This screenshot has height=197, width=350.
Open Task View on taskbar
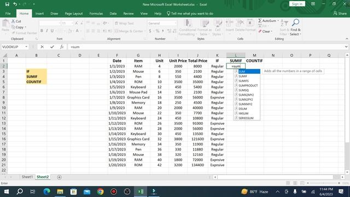33,192
